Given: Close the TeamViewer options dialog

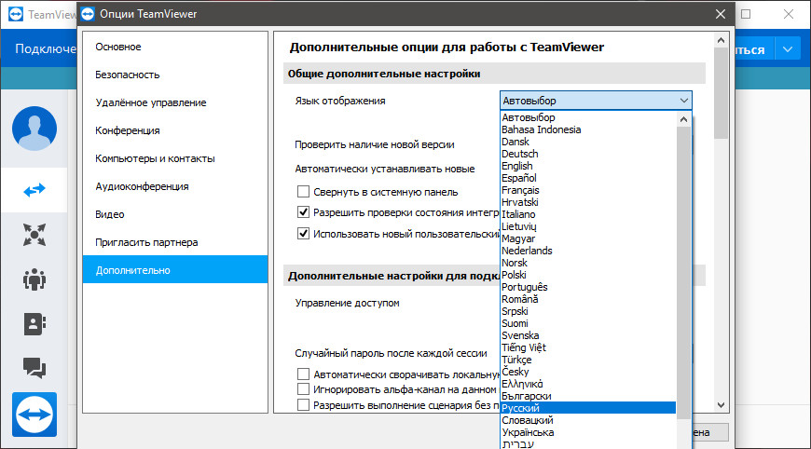Looking at the screenshot, I should point(721,14).
